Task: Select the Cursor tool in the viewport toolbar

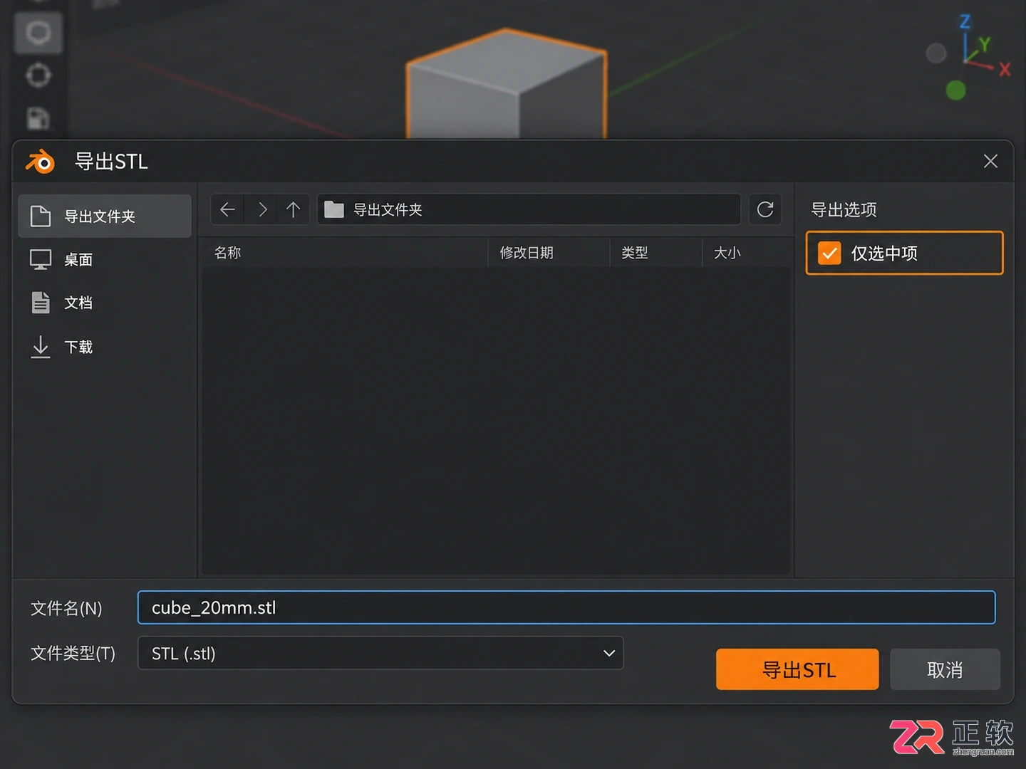Action: click(38, 75)
